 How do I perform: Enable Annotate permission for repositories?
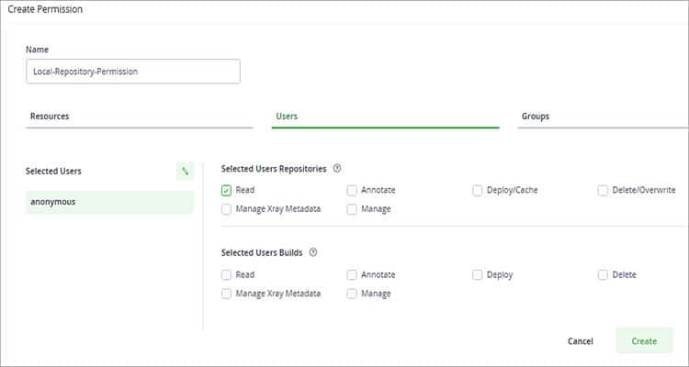point(352,191)
